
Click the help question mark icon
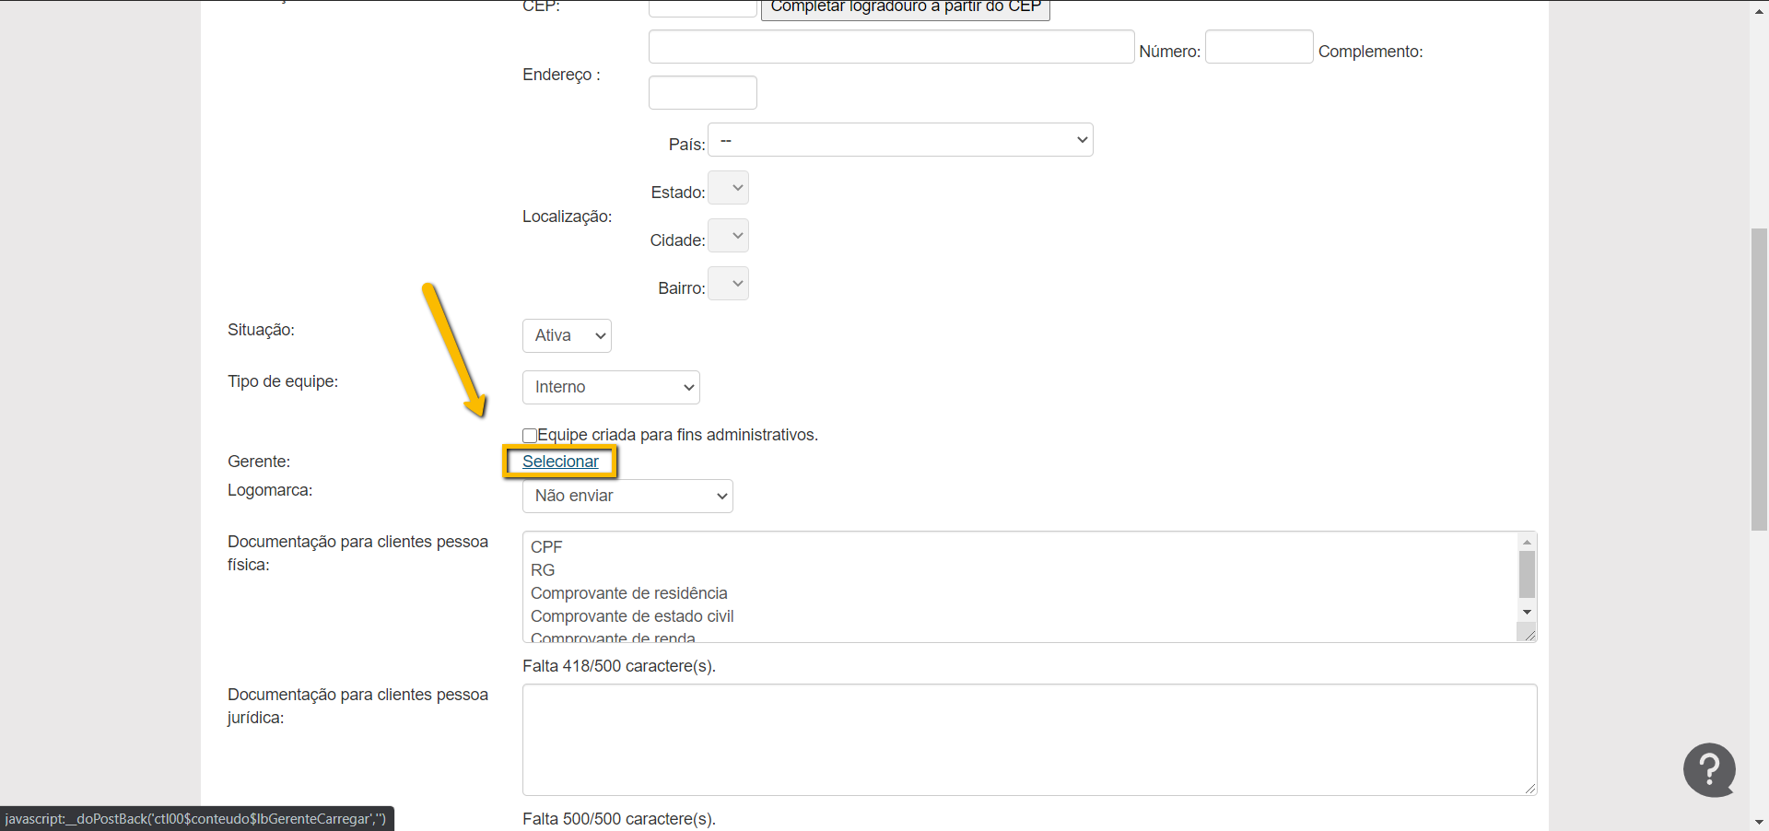pos(1709,769)
